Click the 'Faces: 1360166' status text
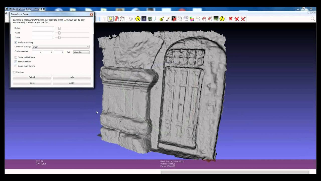The height and width of the screenshot is (181, 321). [168, 166]
